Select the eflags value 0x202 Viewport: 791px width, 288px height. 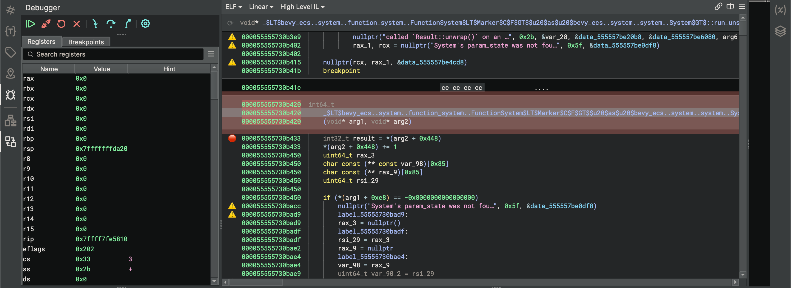point(85,249)
